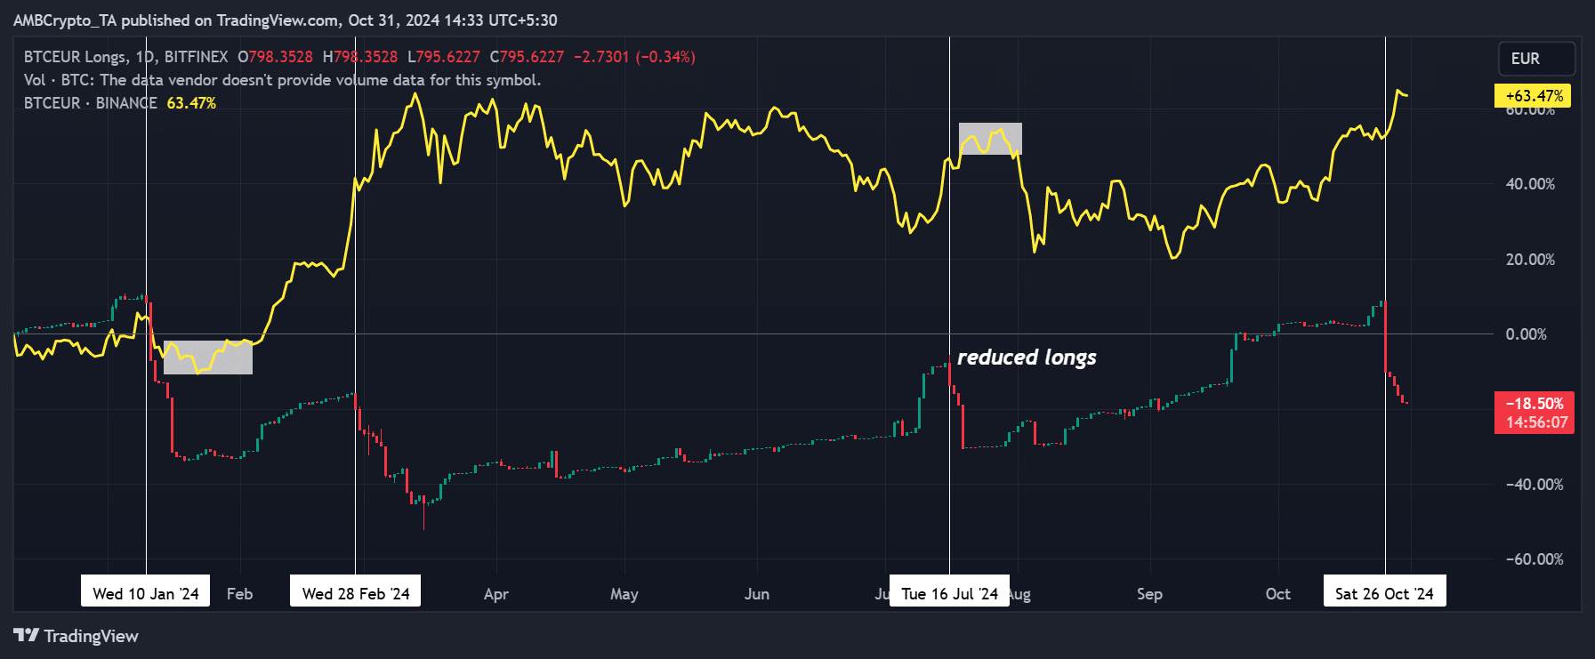
Task: Click the Oct month label
Action: tap(1278, 594)
